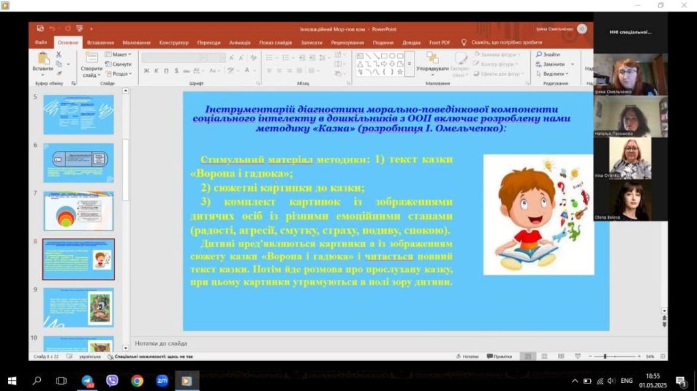Cut selection with the scissors icon
This screenshot has width=697, height=391.
[x=59, y=54]
